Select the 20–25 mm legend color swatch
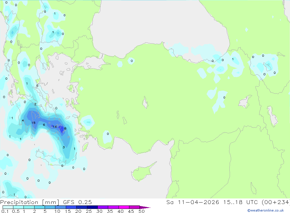 pyautogui.click(x=82, y=207)
